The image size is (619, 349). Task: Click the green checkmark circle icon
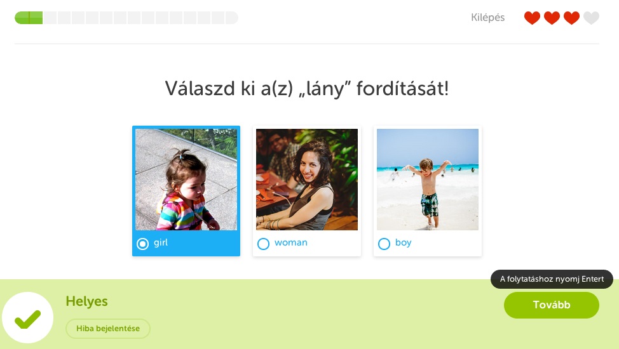coord(27,318)
